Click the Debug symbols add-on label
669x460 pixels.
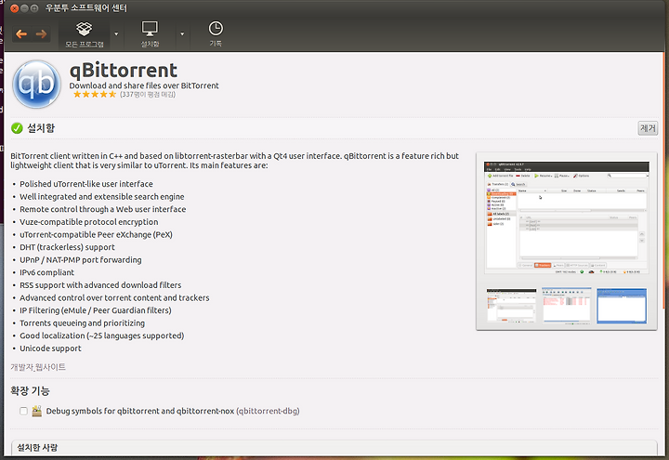click(x=173, y=411)
